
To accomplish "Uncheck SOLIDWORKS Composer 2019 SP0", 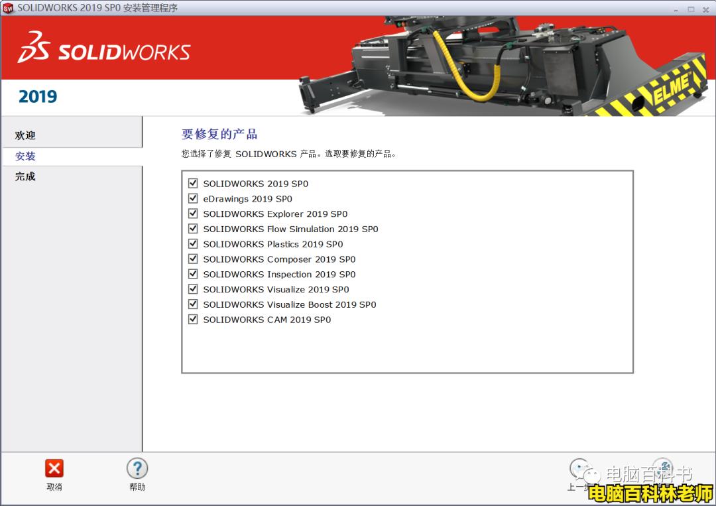I will click(193, 259).
